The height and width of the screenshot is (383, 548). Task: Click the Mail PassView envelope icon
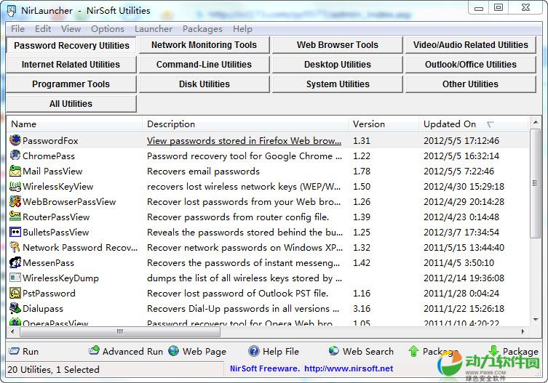point(15,172)
